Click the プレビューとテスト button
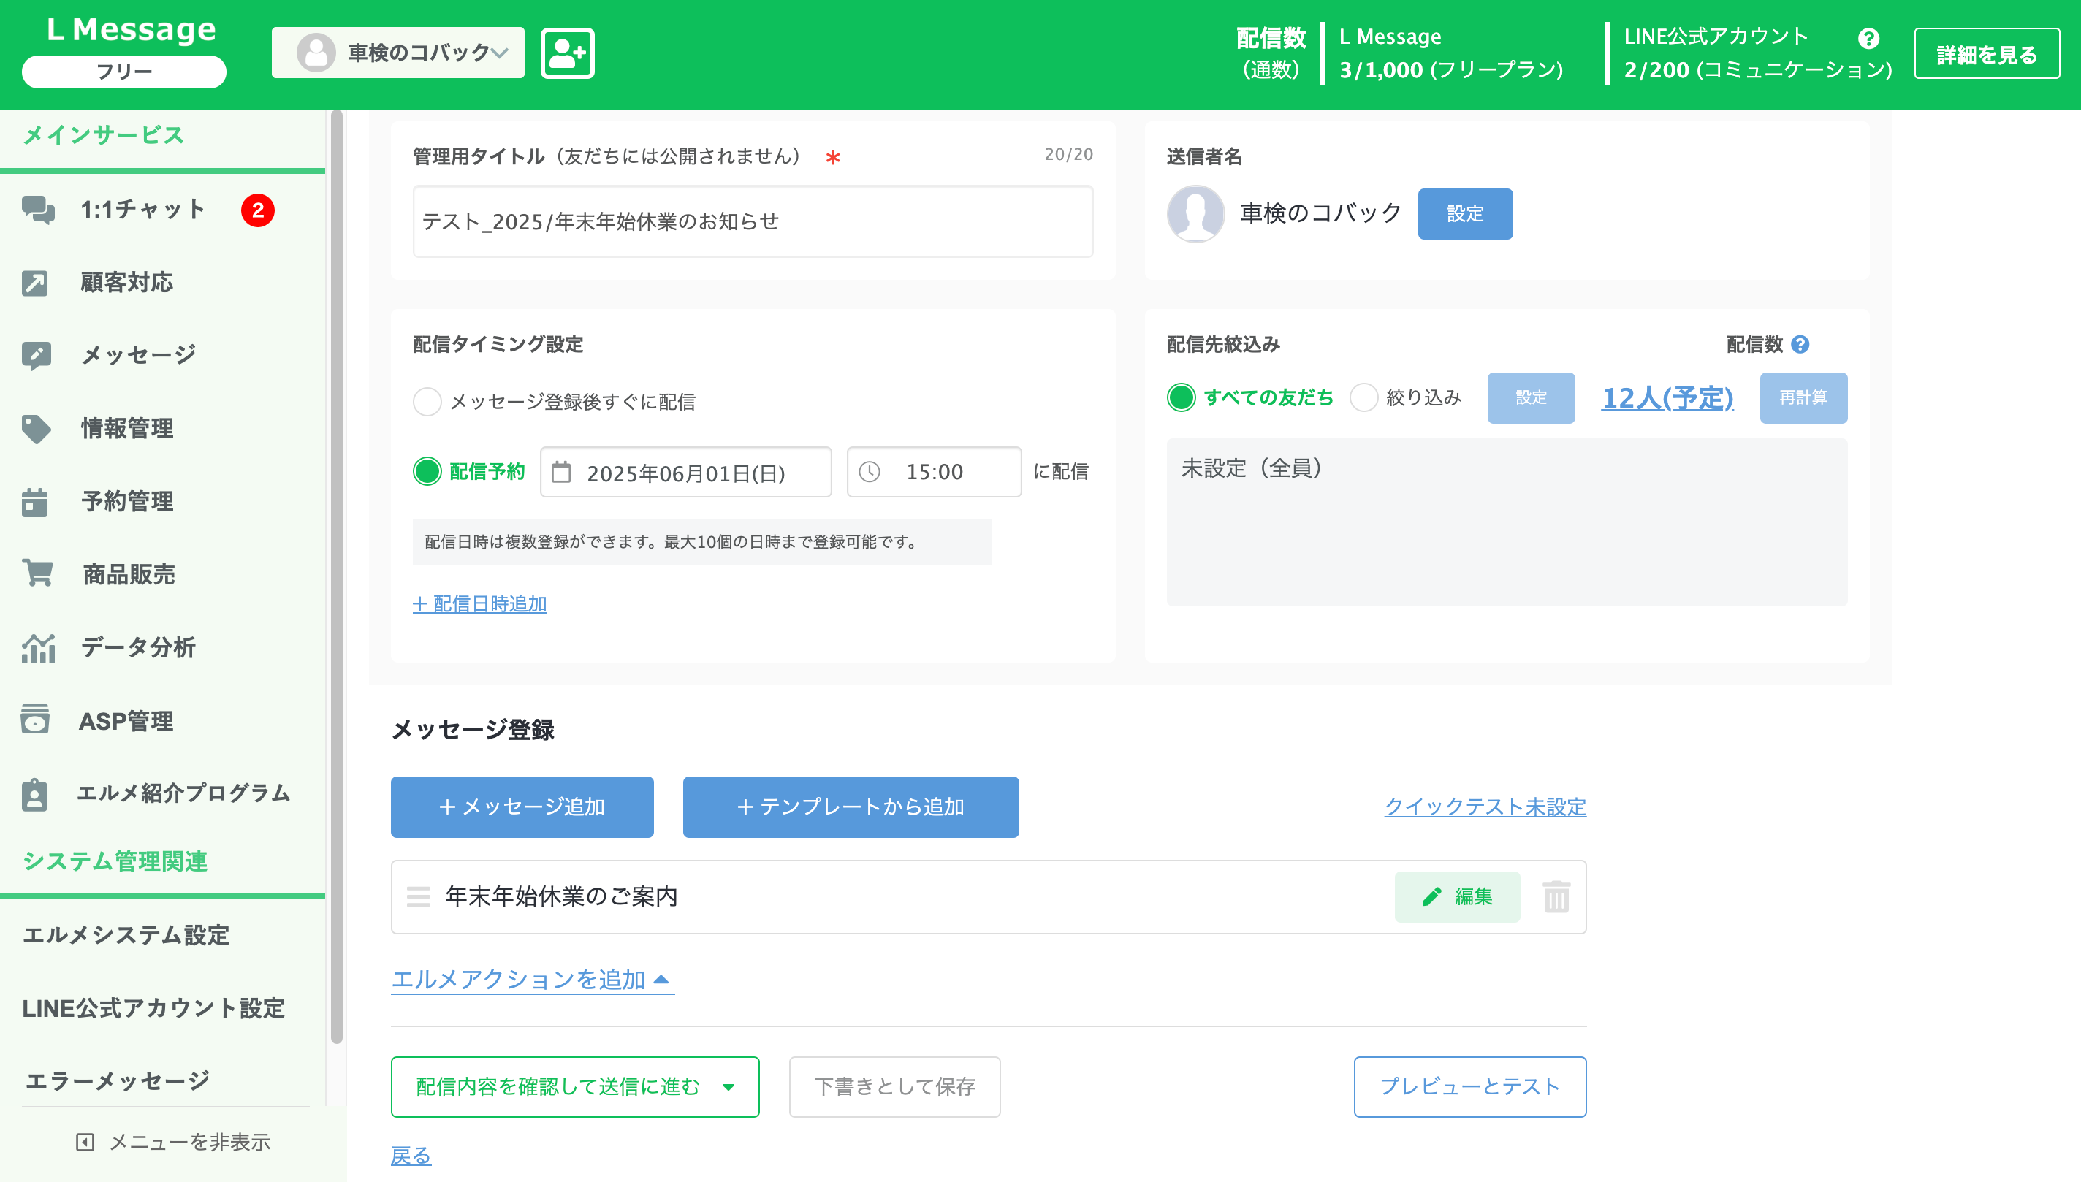 click(x=1469, y=1086)
